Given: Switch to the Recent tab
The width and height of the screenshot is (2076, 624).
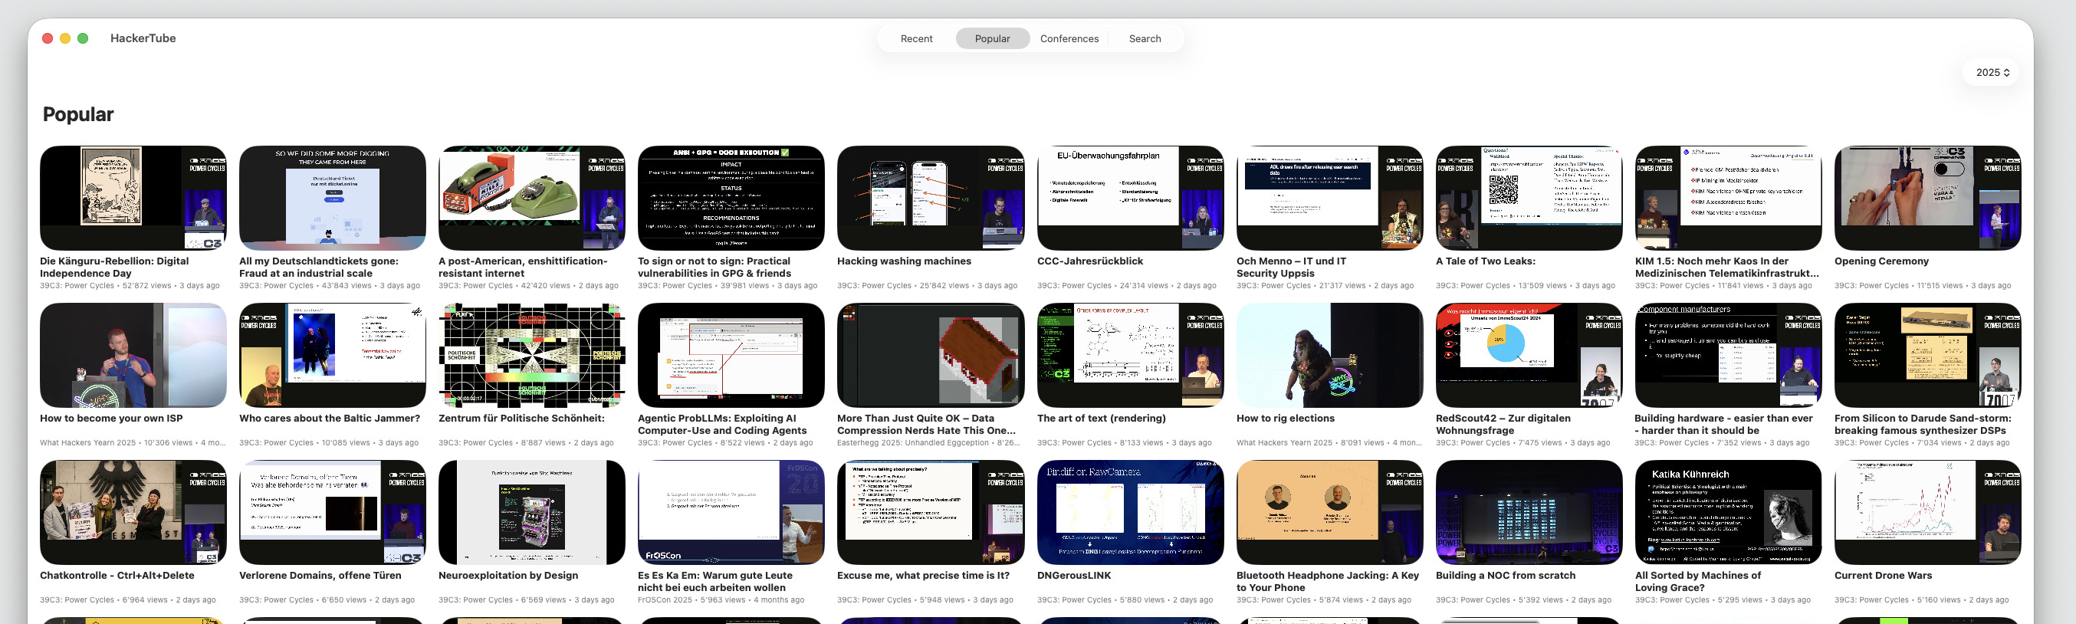Looking at the screenshot, I should (x=916, y=38).
